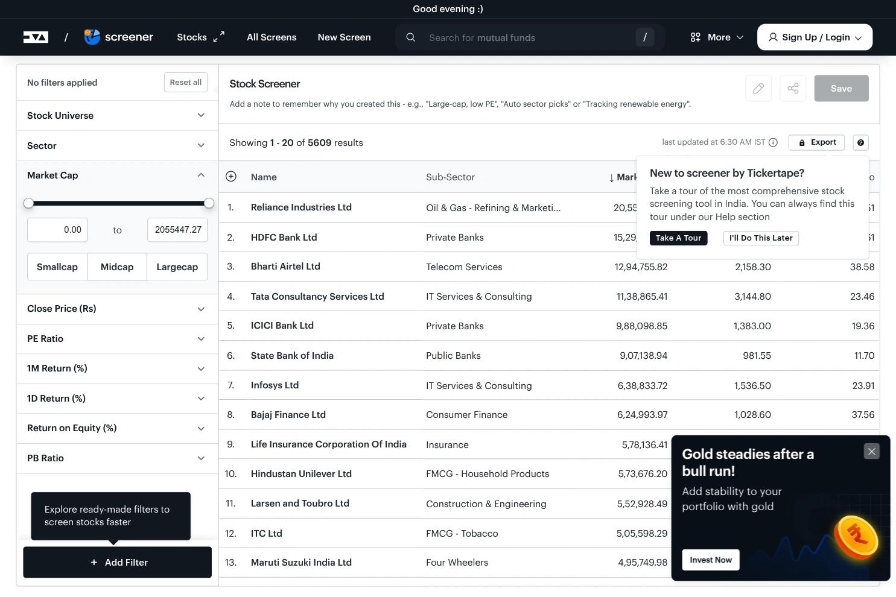This screenshot has height=597, width=896.
Task: Click the Save button
Action: click(x=841, y=88)
